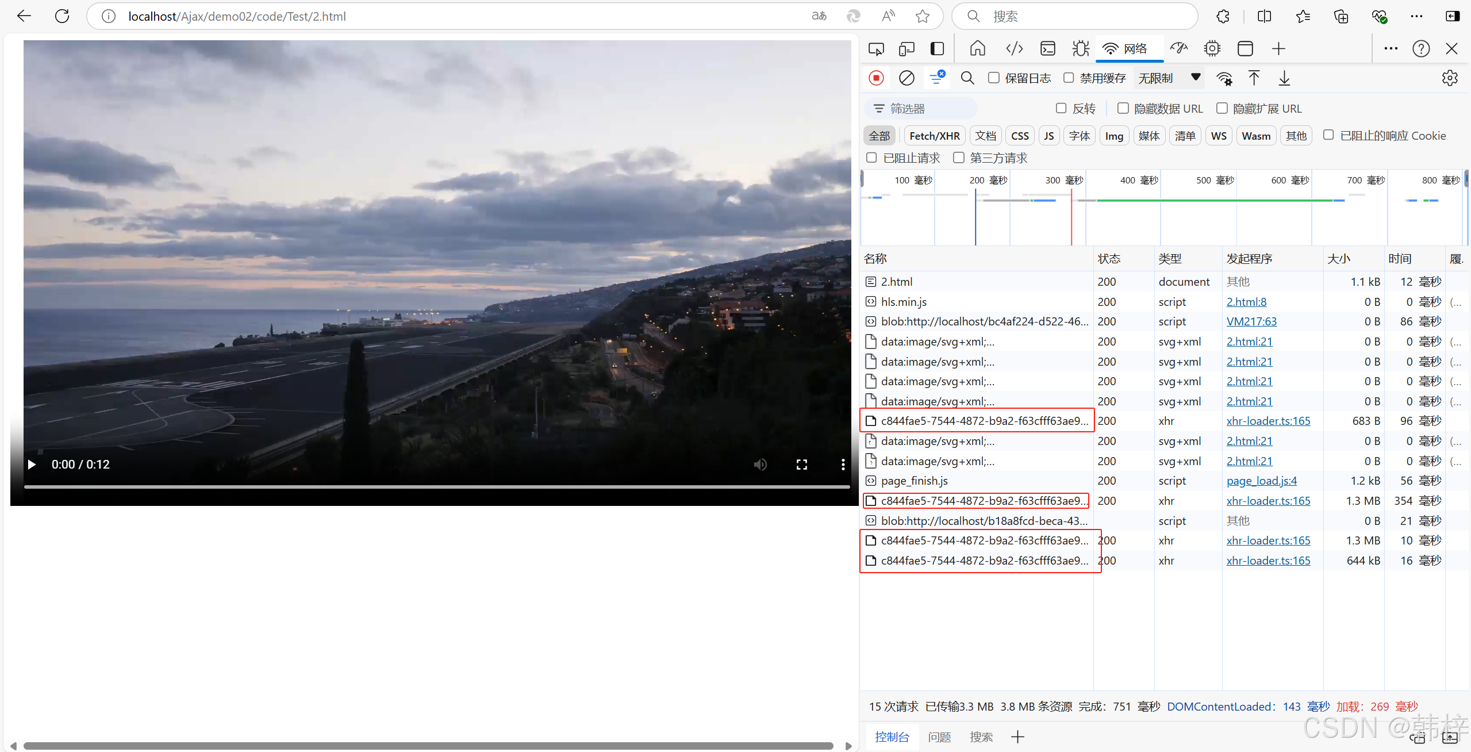This screenshot has width=1471, height=752.
Task: Open page_load.js:4 initiator link
Action: coord(1261,481)
